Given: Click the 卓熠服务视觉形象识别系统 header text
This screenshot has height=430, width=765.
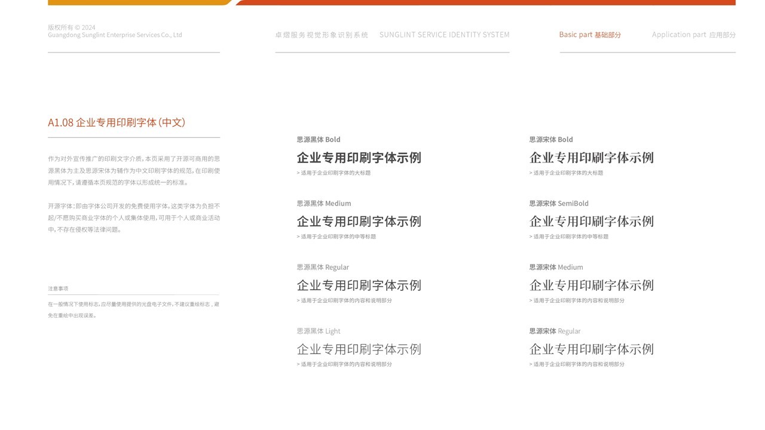Looking at the screenshot, I should coord(322,35).
